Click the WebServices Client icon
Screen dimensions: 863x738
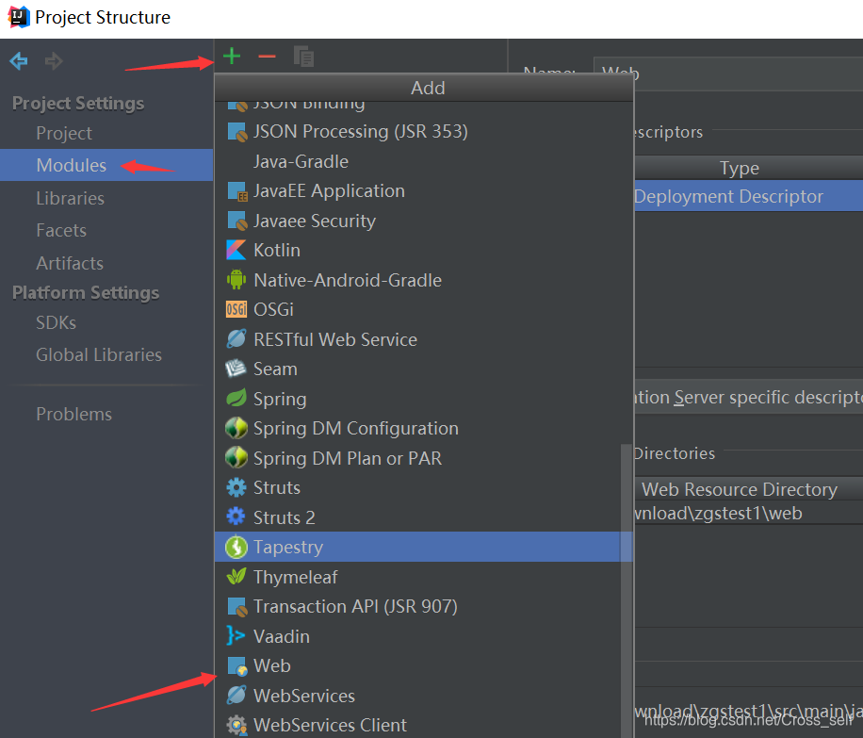(236, 726)
